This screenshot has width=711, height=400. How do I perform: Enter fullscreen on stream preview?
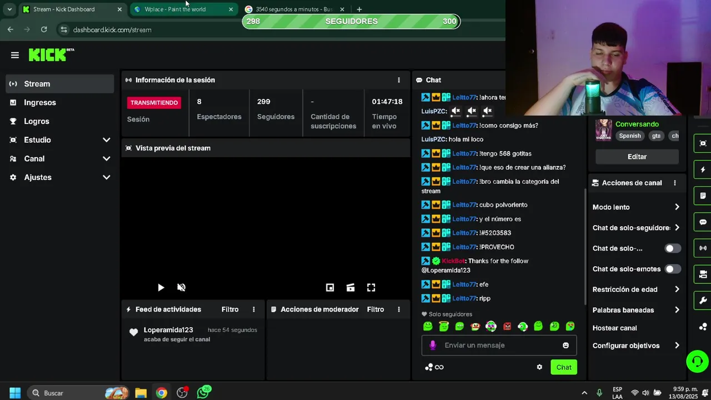tap(371, 287)
